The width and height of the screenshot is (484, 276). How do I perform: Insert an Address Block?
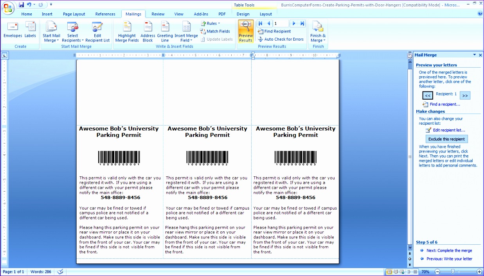[x=148, y=32]
